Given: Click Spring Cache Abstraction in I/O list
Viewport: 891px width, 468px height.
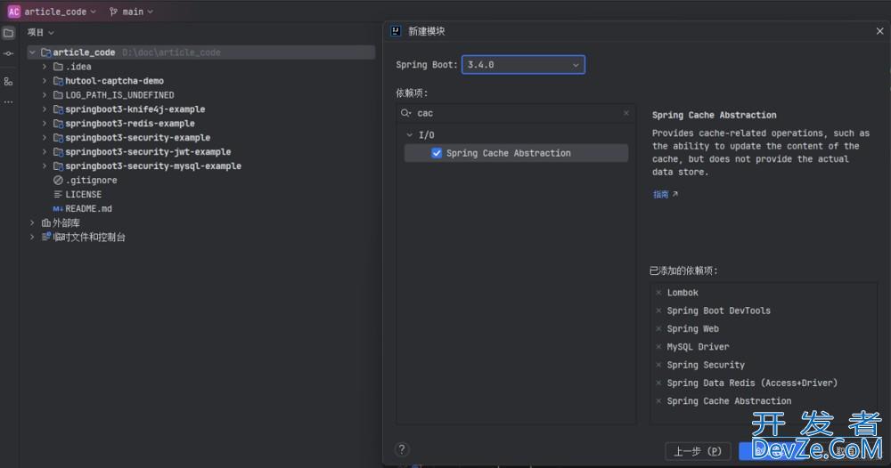Looking at the screenshot, I should tap(508, 153).
